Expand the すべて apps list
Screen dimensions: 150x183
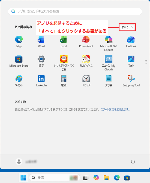pyautogui.click(x=127, y=27)
